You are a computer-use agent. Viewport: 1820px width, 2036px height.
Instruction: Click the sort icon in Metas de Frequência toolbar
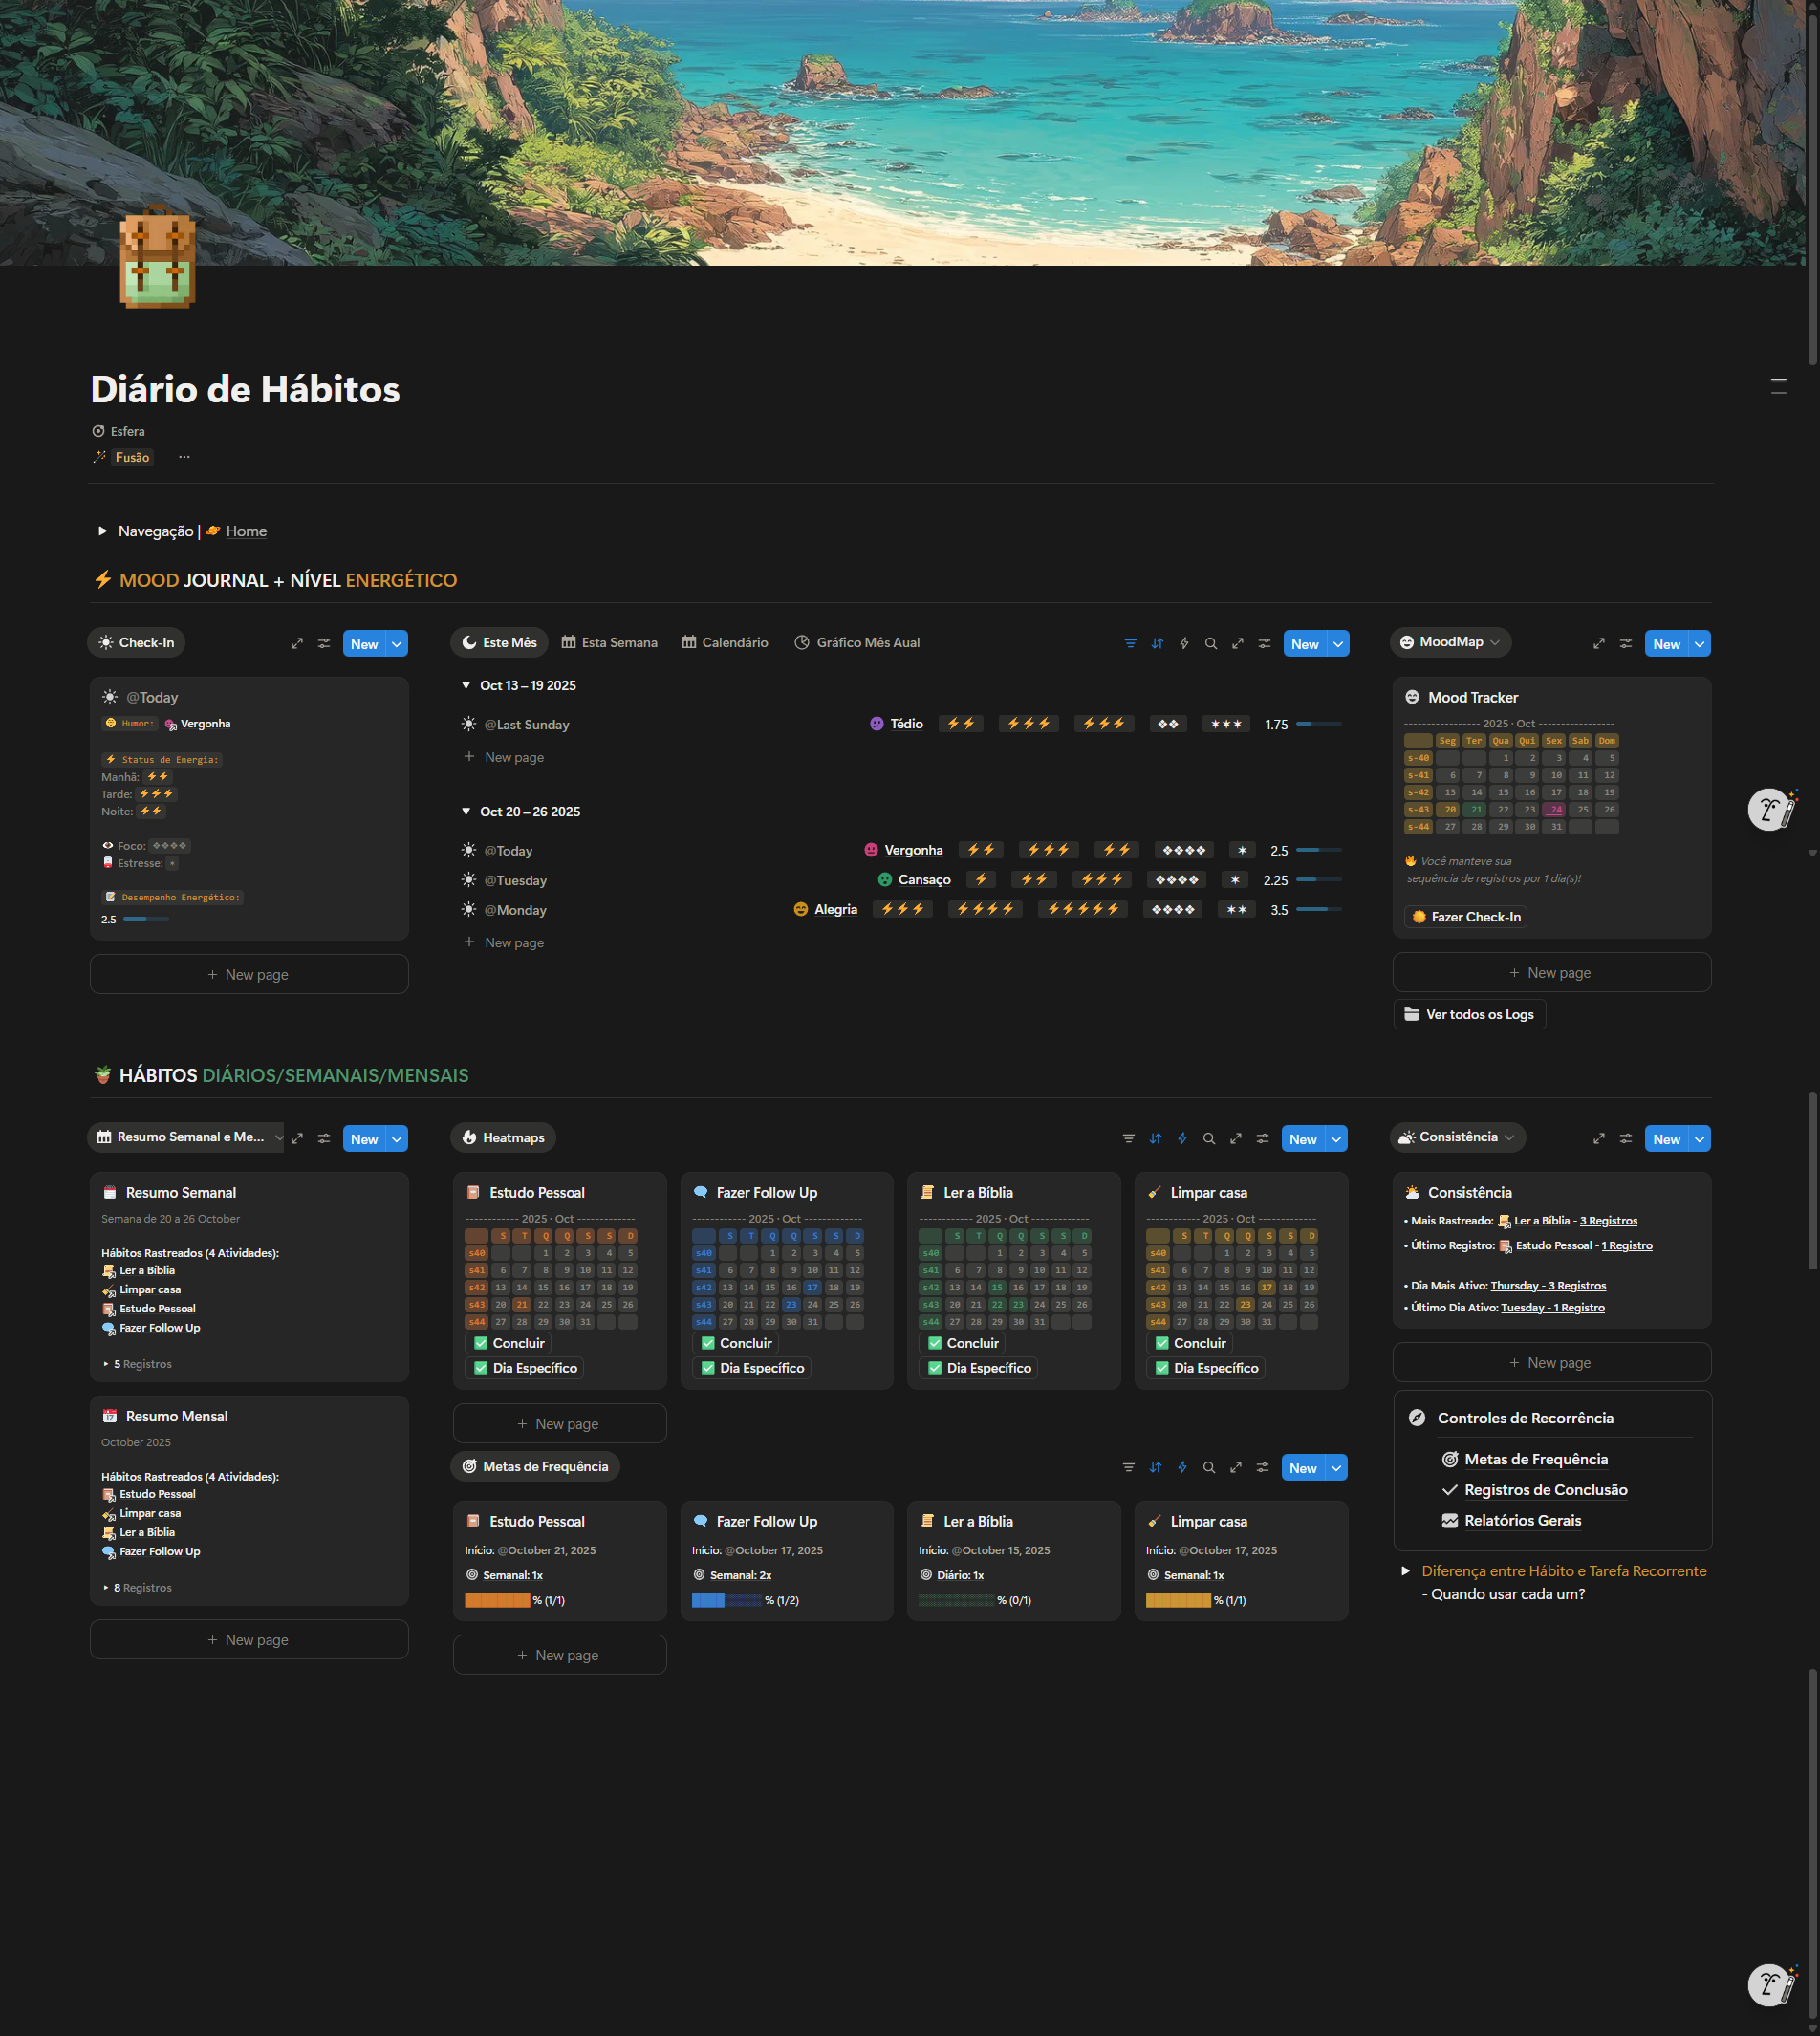point(1155,1468)
